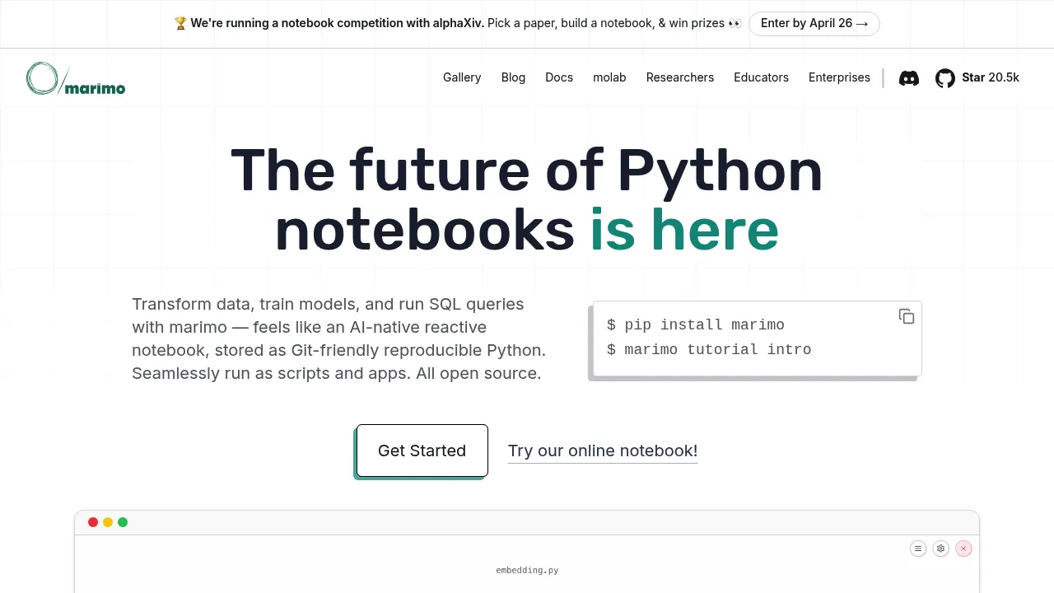
Task: Open the Enterprises page
Action: click(839, 77)
